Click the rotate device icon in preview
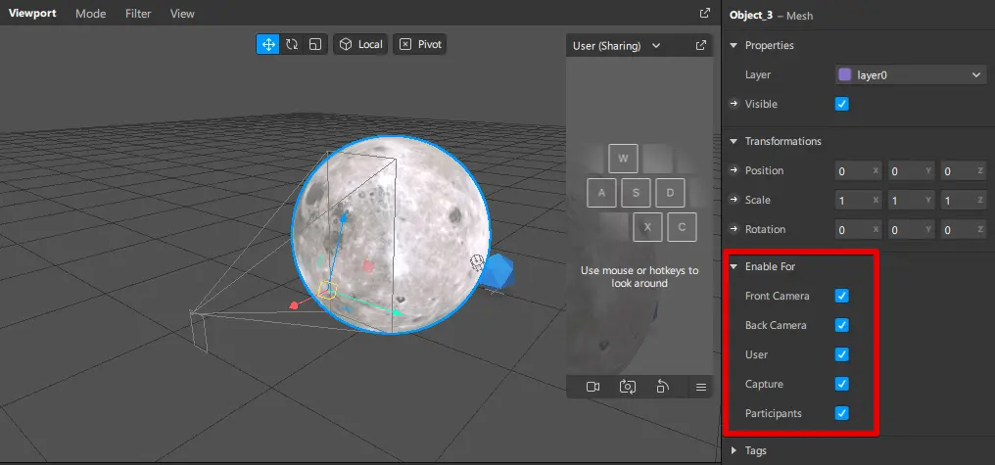995x465 pixels. pyautogui.click(x=662, y=387)
